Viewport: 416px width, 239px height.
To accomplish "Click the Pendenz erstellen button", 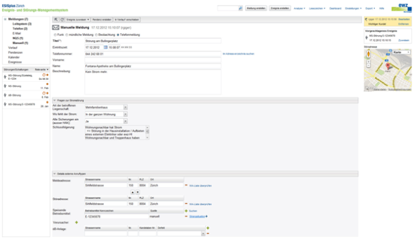I will pos(101,19).
